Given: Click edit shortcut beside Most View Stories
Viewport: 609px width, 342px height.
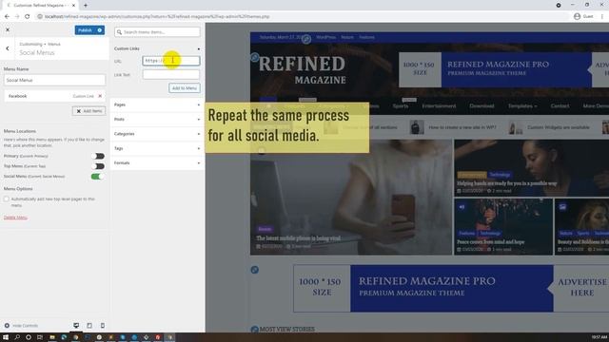Looking at the screenshot, I should pyautogui.click(x=255, y=330).
